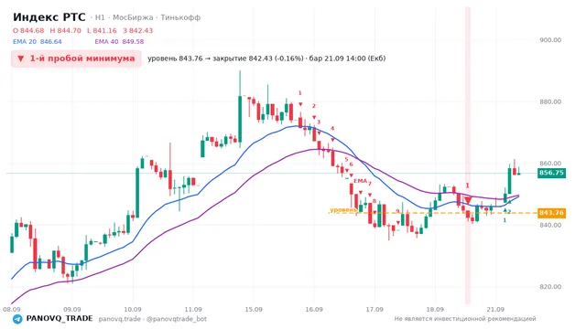Select the EMA 20 legend label

click(x=25, y=42)
